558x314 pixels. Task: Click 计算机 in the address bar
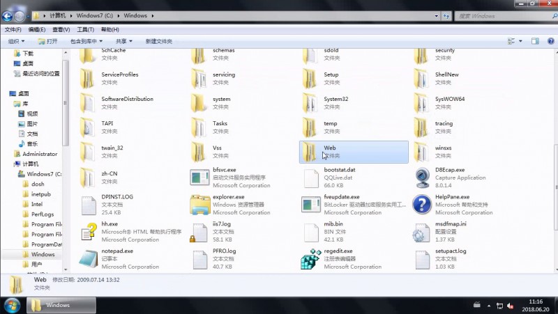[x=58, y=15]
